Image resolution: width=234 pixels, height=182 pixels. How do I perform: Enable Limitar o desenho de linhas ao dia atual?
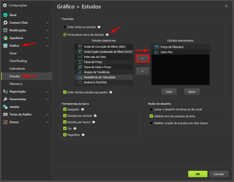[151, 109]
